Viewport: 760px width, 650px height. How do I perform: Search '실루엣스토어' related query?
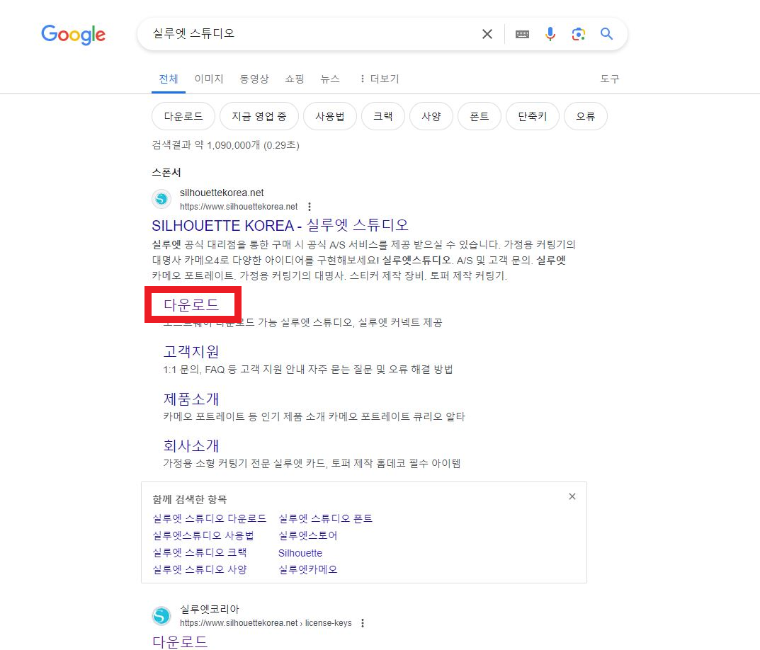coord(308,535)
